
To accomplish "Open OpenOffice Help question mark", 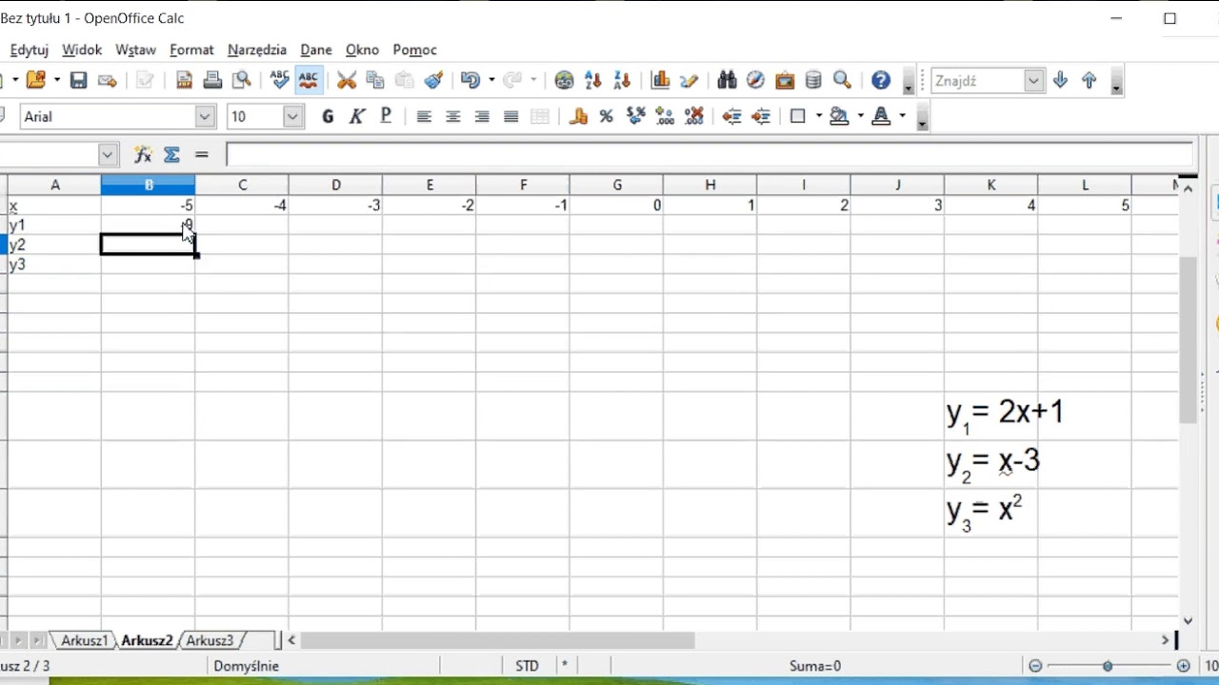I will coord(881,81).
